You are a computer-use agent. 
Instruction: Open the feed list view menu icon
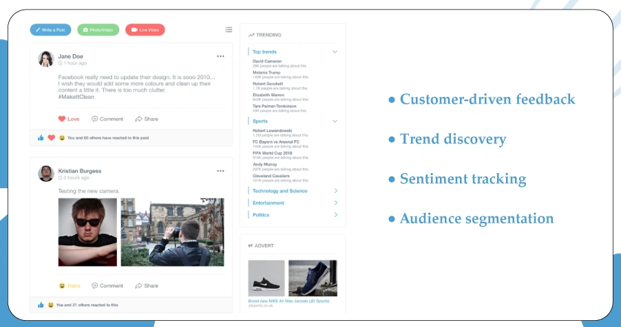coord(229,30)
